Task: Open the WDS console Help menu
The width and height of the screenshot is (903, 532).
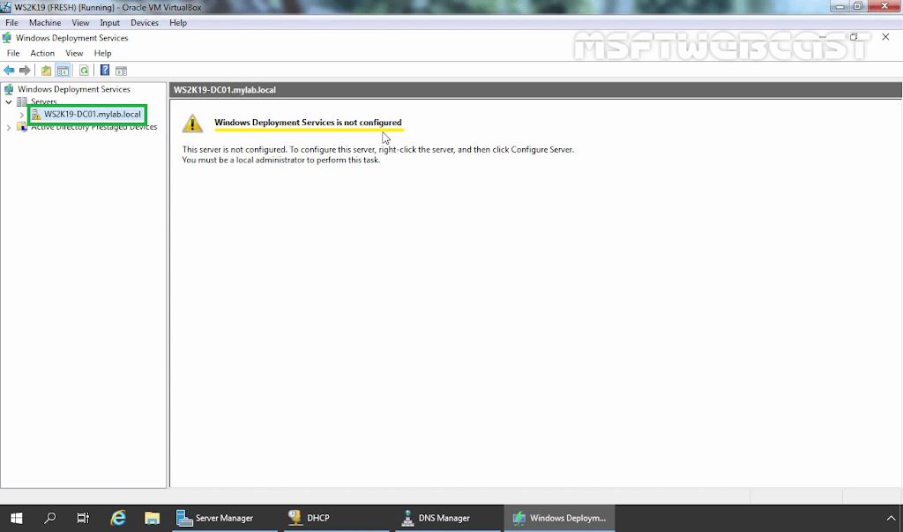Action: [x=102, y=53]
